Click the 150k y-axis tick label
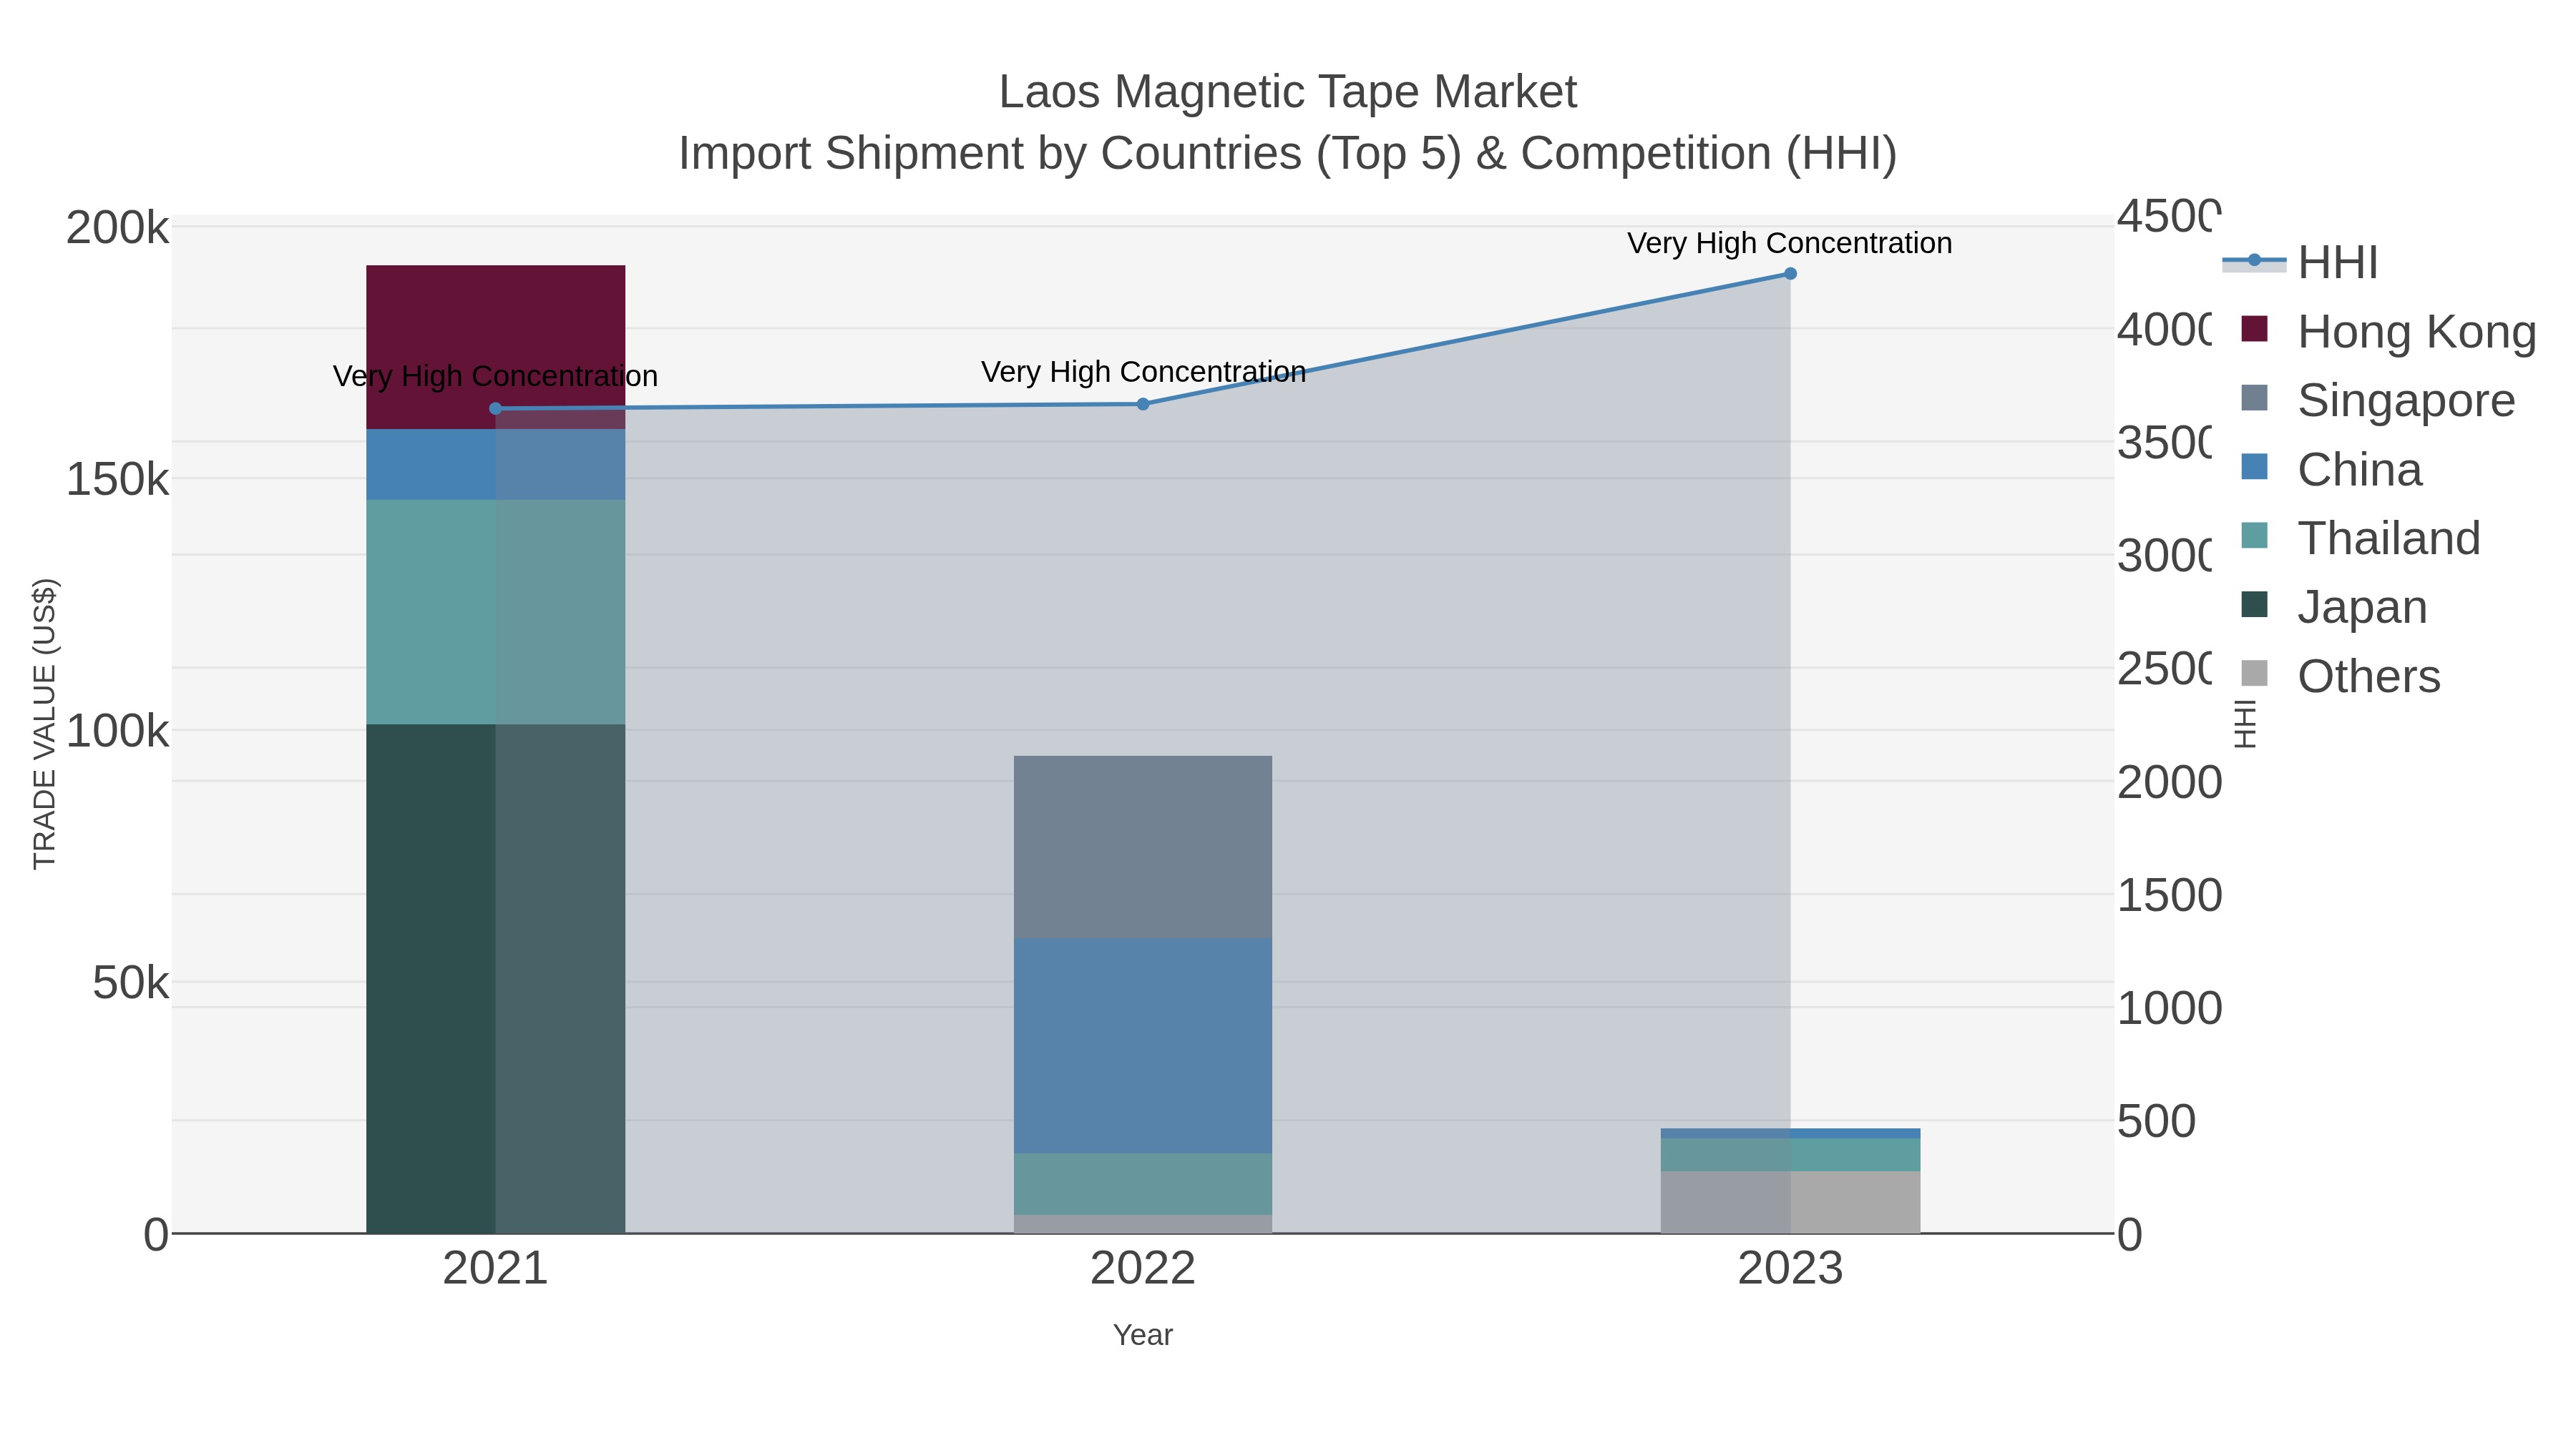Viewport: 2576px width, 1448px height. (118, 480)
